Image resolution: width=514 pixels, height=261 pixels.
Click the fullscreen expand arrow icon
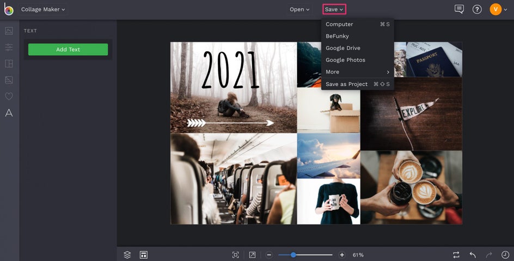tap(252, 255)
